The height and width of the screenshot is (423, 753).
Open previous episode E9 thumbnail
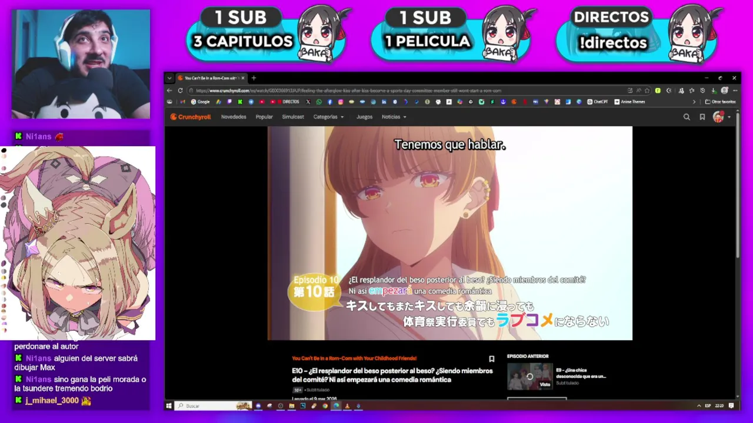(x=529, y=377)
